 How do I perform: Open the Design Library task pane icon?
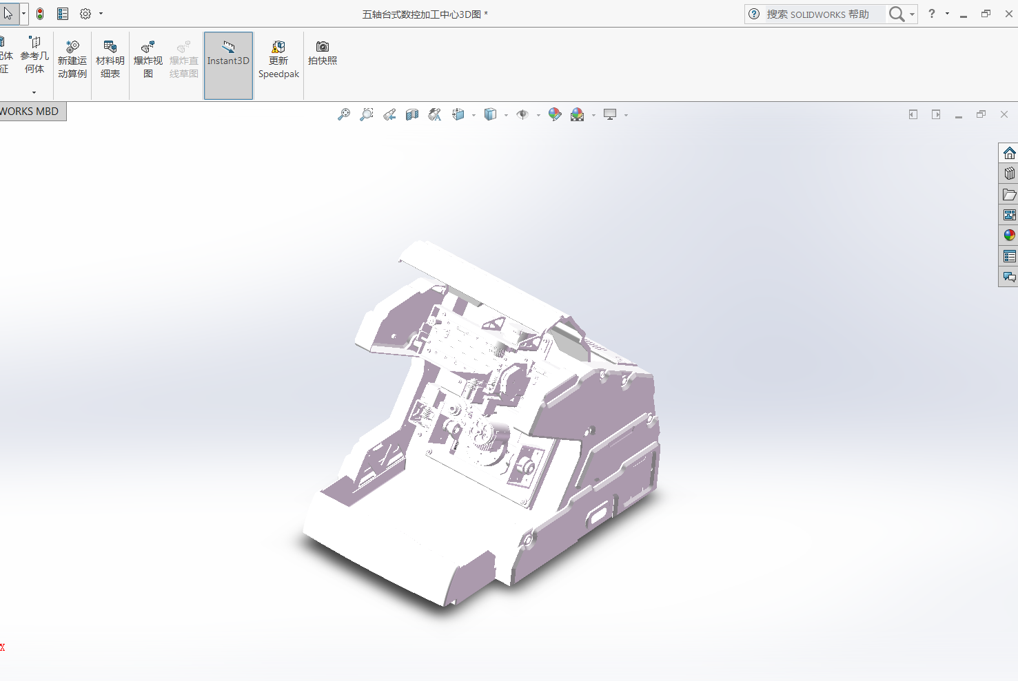point(1009,174)
